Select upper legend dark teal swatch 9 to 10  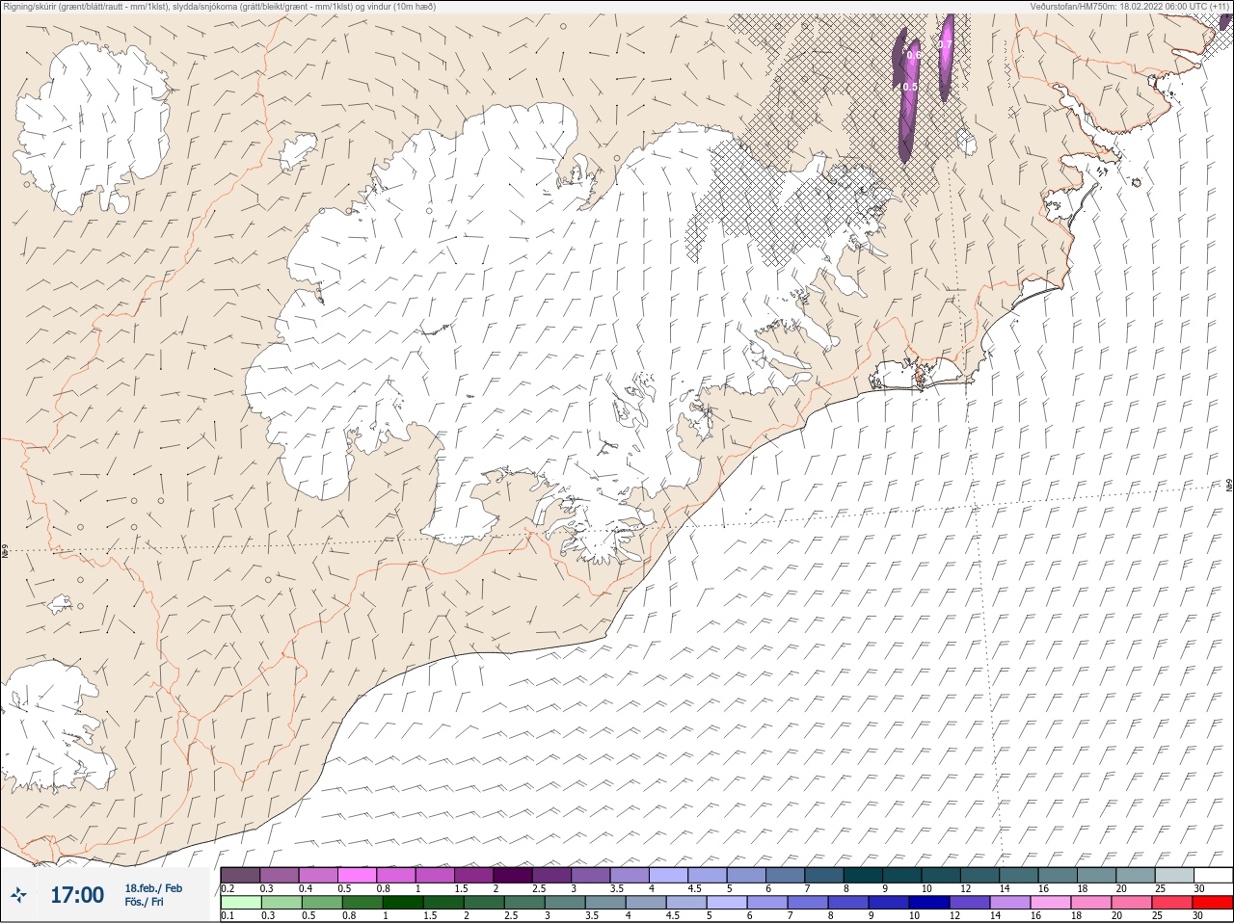pos(902,876)
